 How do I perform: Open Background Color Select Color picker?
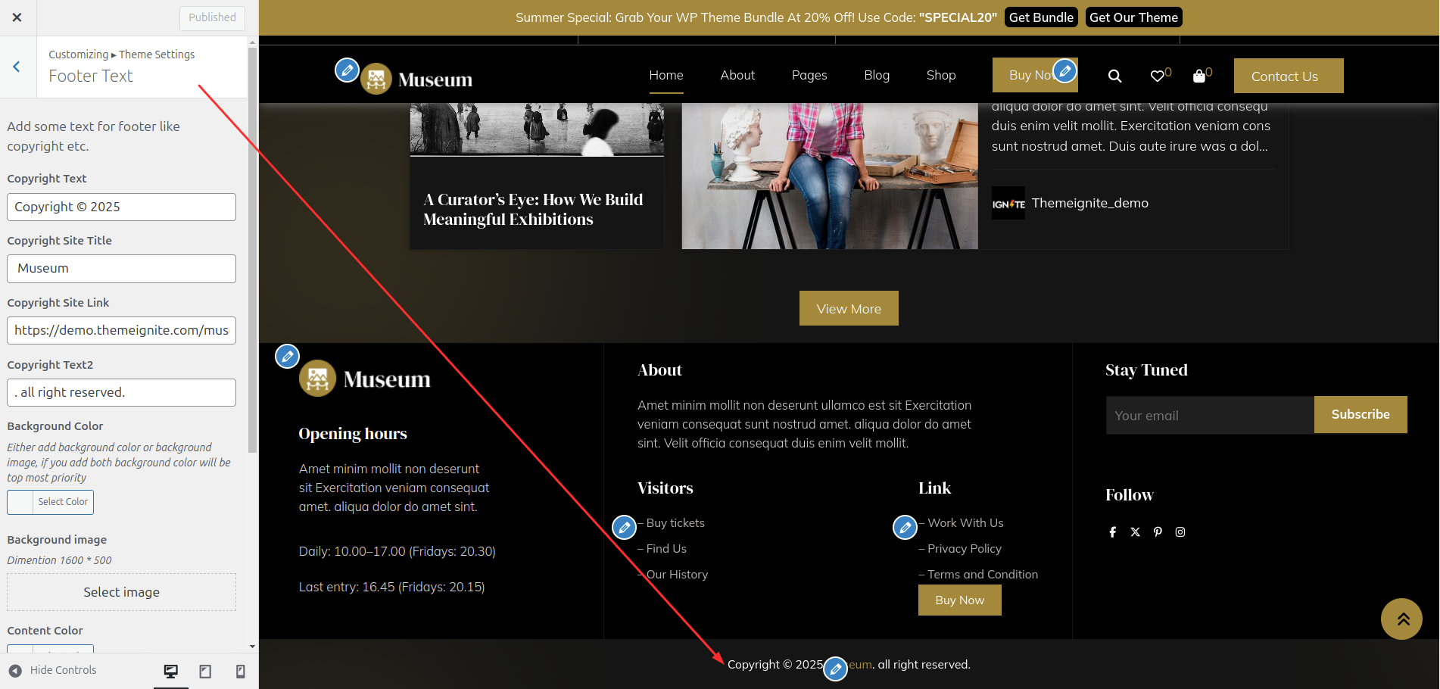coord(51,502)
